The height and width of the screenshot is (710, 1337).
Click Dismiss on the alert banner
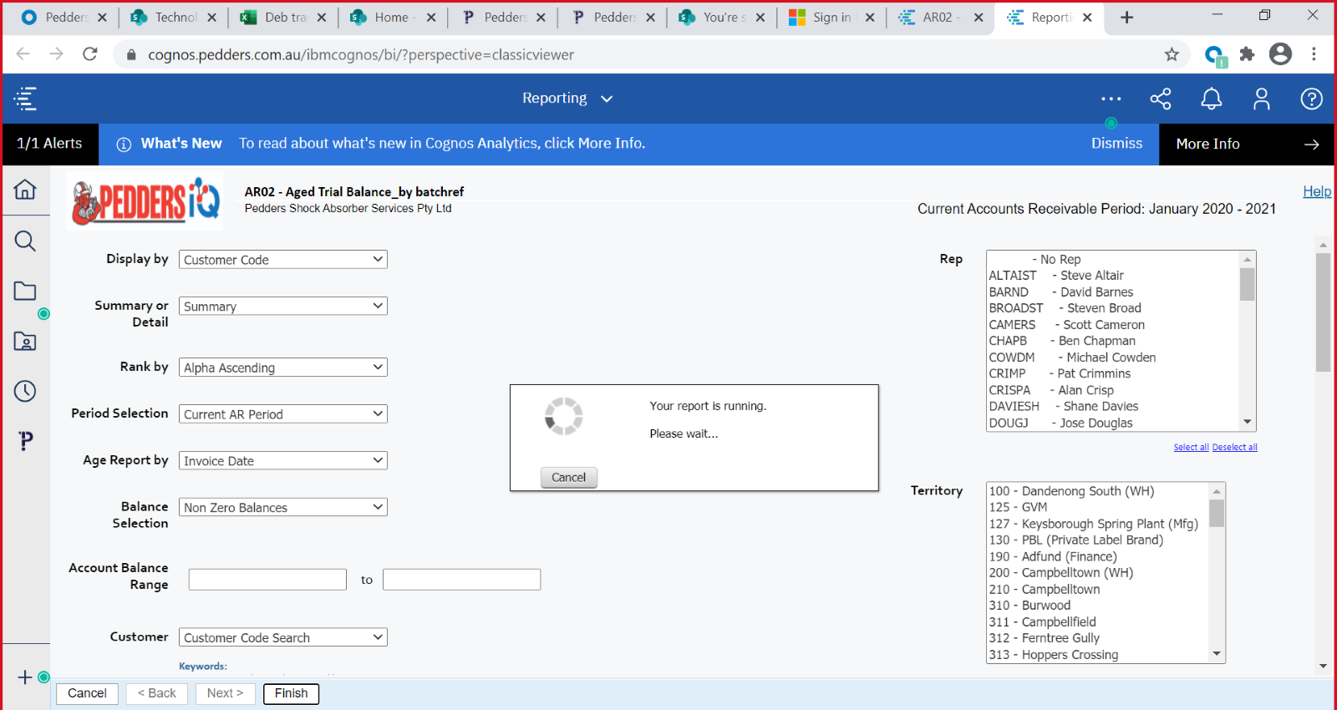[1116, 144]
